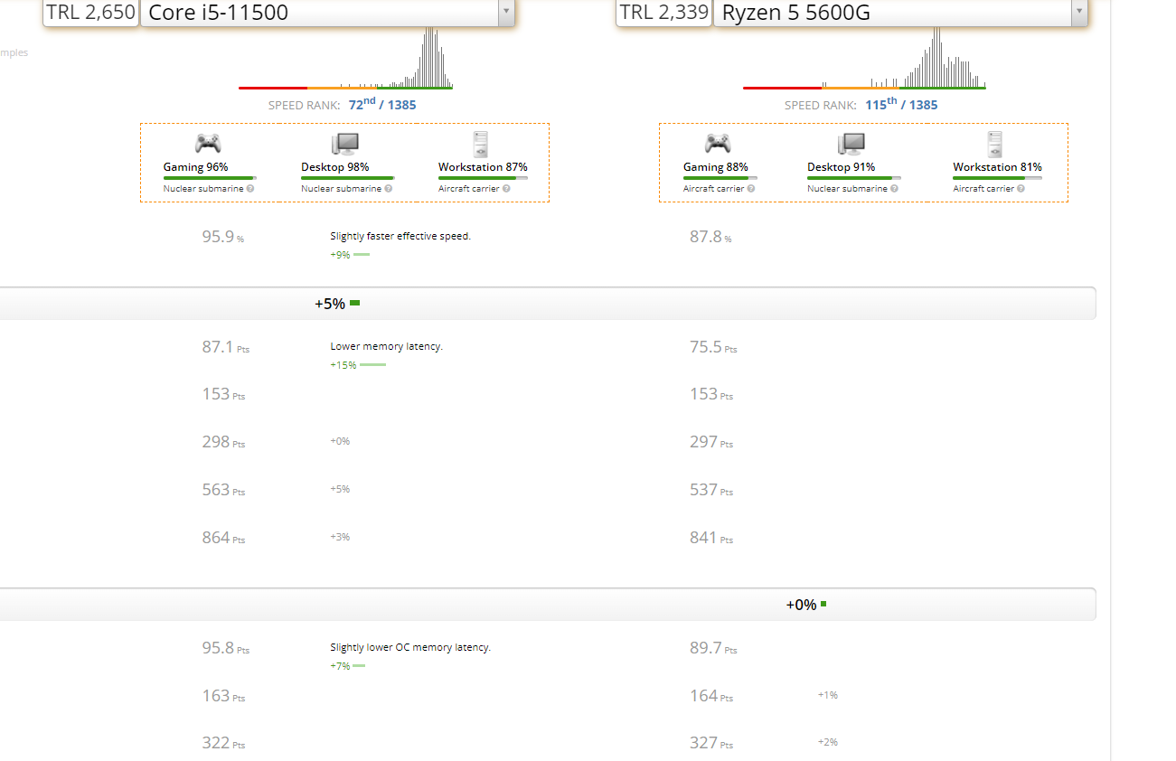Click the Gaming controller icon for Ryzen 5 5600G

click(x=718, y=144)
